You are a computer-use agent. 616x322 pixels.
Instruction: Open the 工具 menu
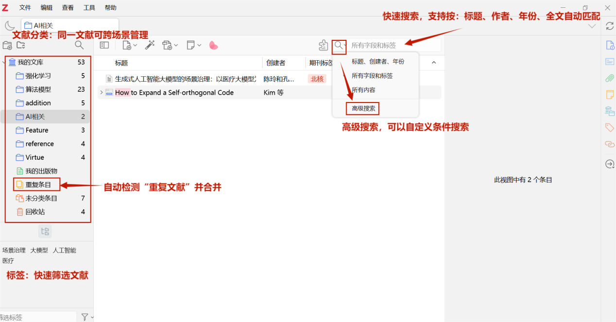89,8
